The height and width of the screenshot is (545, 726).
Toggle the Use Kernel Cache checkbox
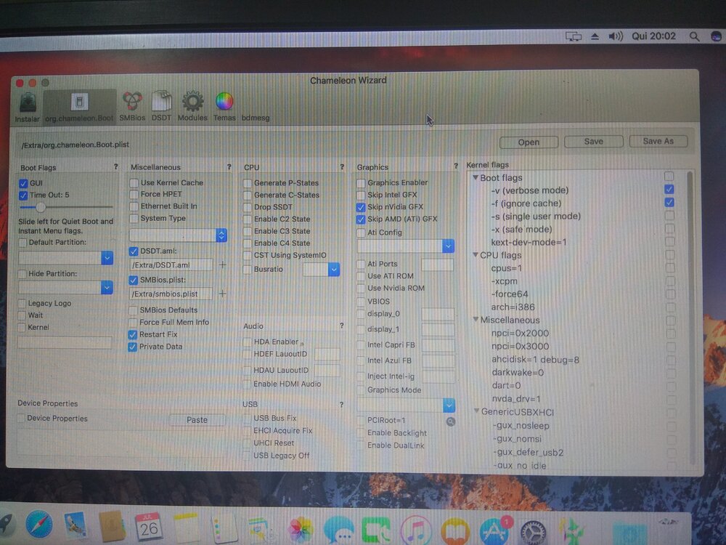(134, 183)
